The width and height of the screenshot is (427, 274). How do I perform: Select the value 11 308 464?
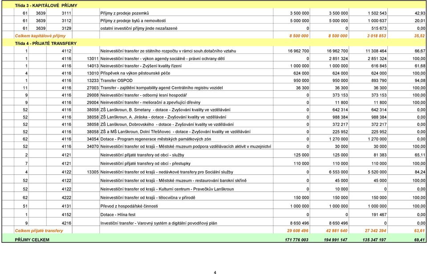376,51
